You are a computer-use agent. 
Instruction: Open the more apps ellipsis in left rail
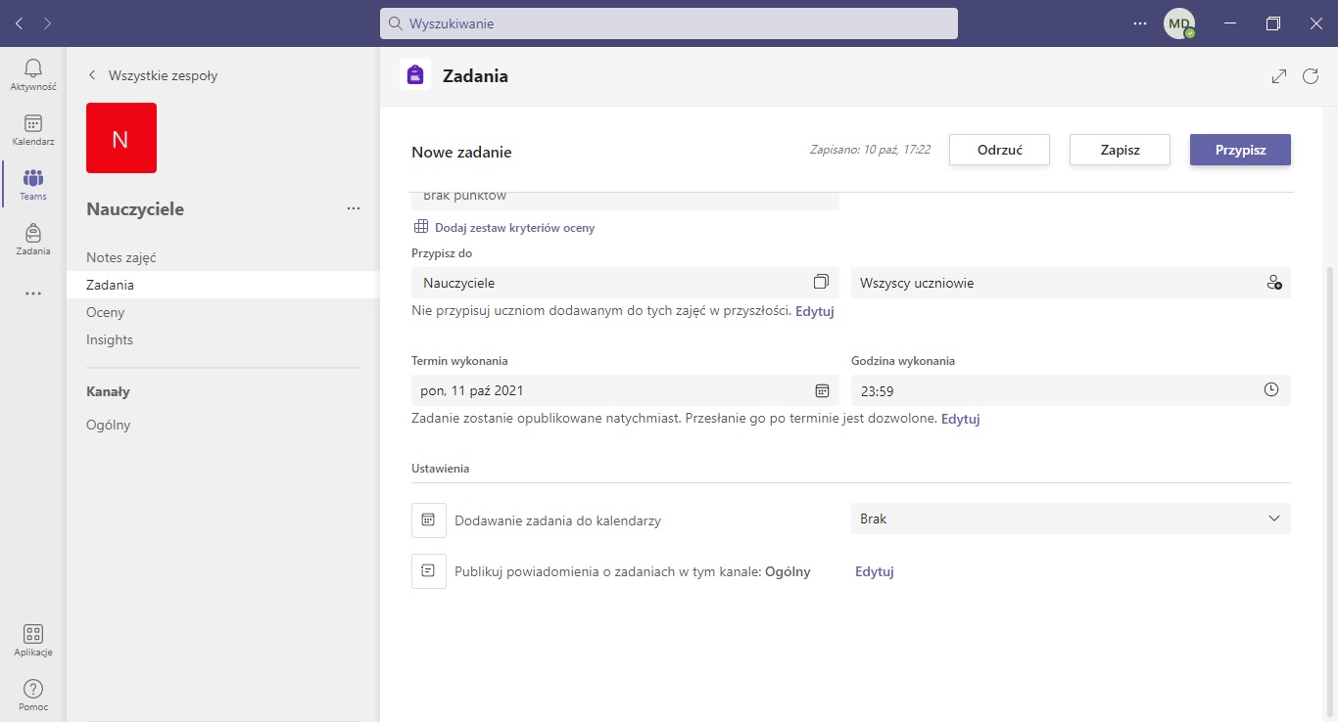coord(33,293)
